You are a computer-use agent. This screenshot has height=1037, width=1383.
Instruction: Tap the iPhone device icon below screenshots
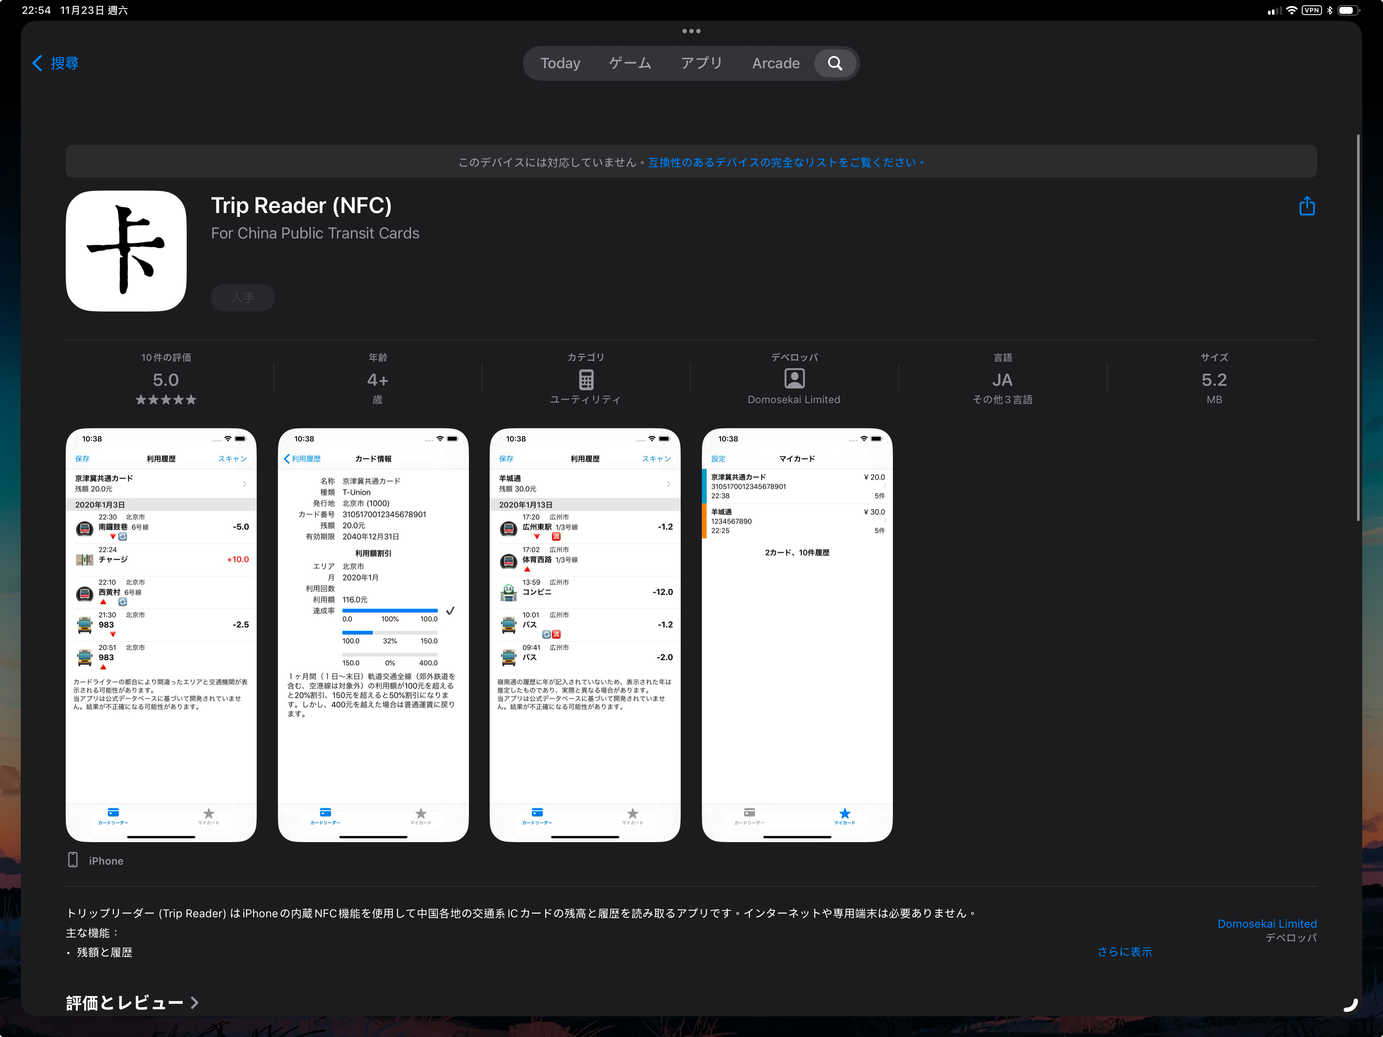click(x=73, y=860)
